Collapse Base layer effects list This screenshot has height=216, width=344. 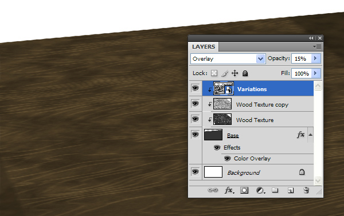pyautogui.click(x=310, y=135)
